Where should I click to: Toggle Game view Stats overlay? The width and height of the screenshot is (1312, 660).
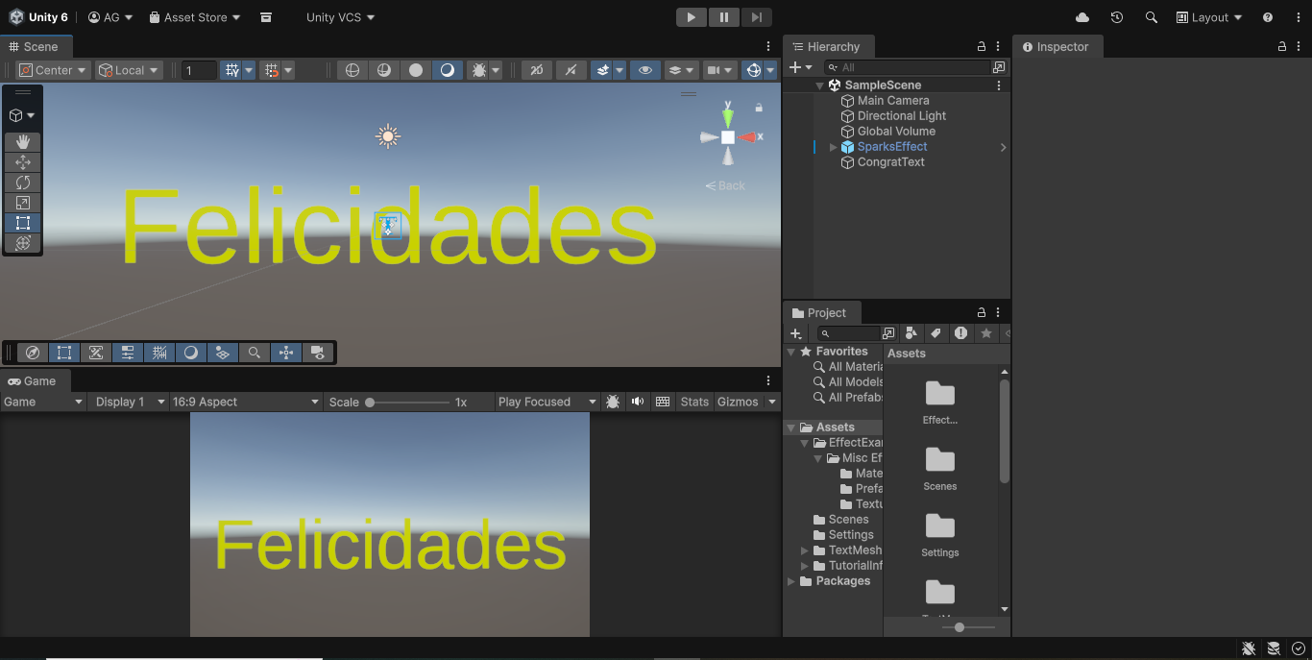pos(694,402)
